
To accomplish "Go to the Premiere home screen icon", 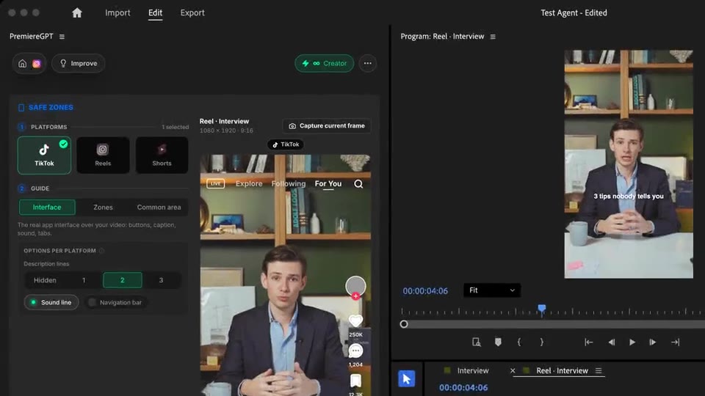I will (x=77, y=12).
